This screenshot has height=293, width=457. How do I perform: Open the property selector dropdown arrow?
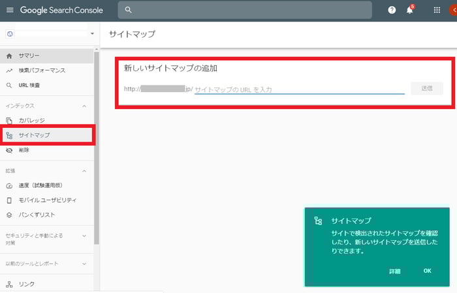tap(92, 33)
